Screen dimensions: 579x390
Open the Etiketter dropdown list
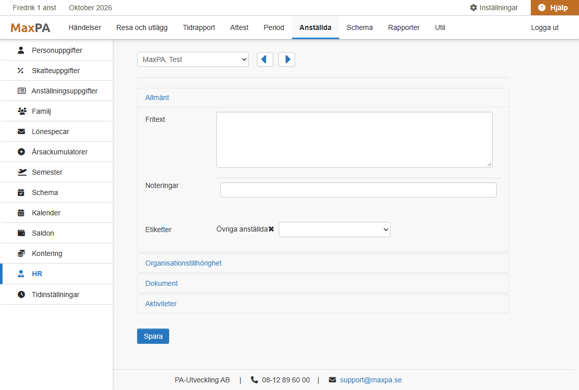click(335, 230)
